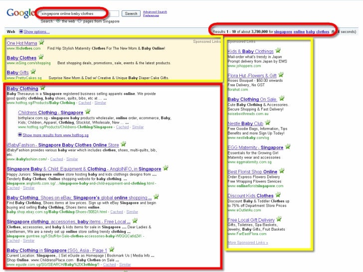Image resolution: width=363 pixels, height=272 pixels.
Task: Open Flora Hut Flowers & Gift ad
Action: coord(252,76)
